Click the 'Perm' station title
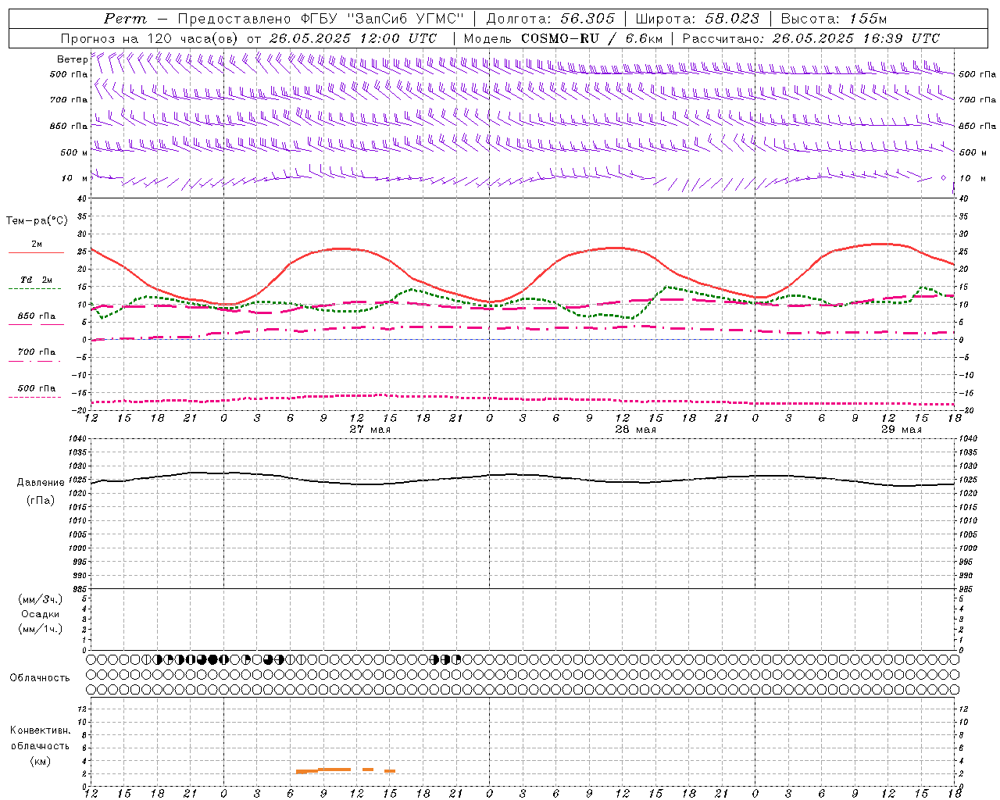1000x800 pixels. tap(125, 19)
